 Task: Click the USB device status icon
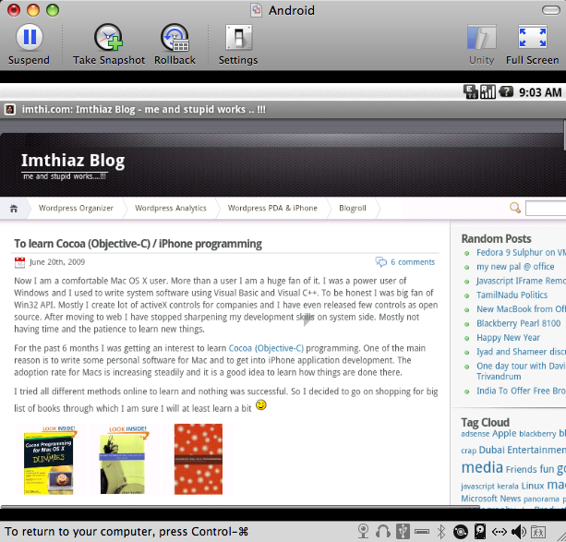403,532
